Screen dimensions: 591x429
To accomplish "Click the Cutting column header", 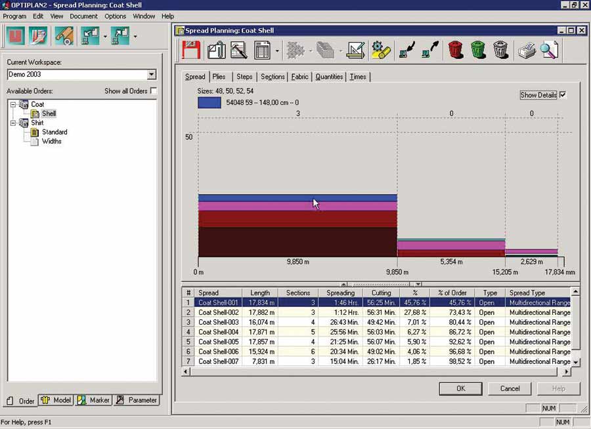I will coord(382,293).
